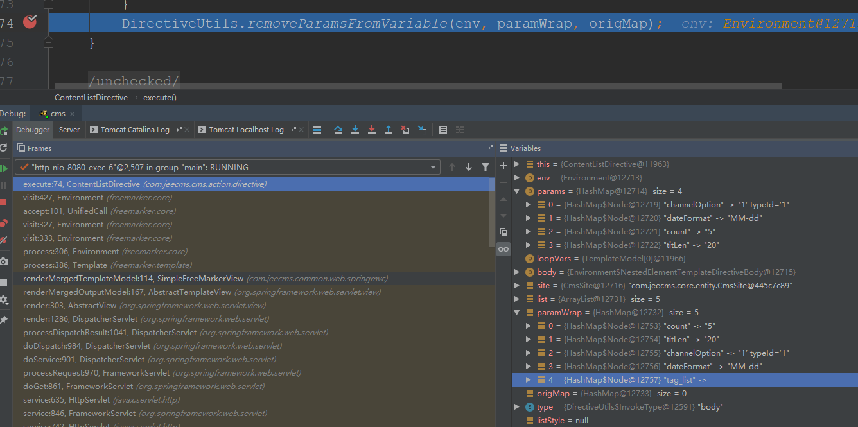This screenshot has height=427, width=858.
Task: Toggle the line 74 breakpoint in gutter
Action: coord(30,23)
